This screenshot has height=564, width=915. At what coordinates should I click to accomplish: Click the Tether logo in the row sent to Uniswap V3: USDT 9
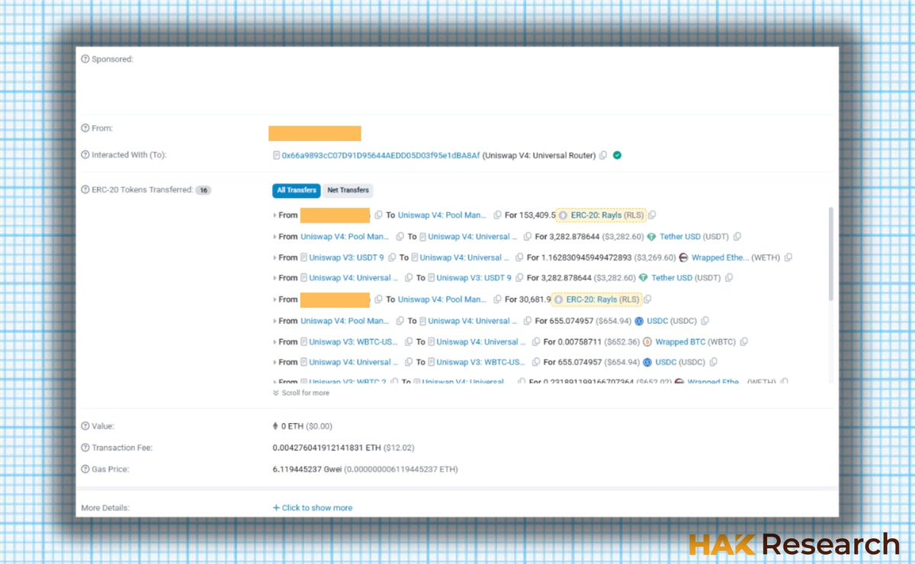coord(644,278)
